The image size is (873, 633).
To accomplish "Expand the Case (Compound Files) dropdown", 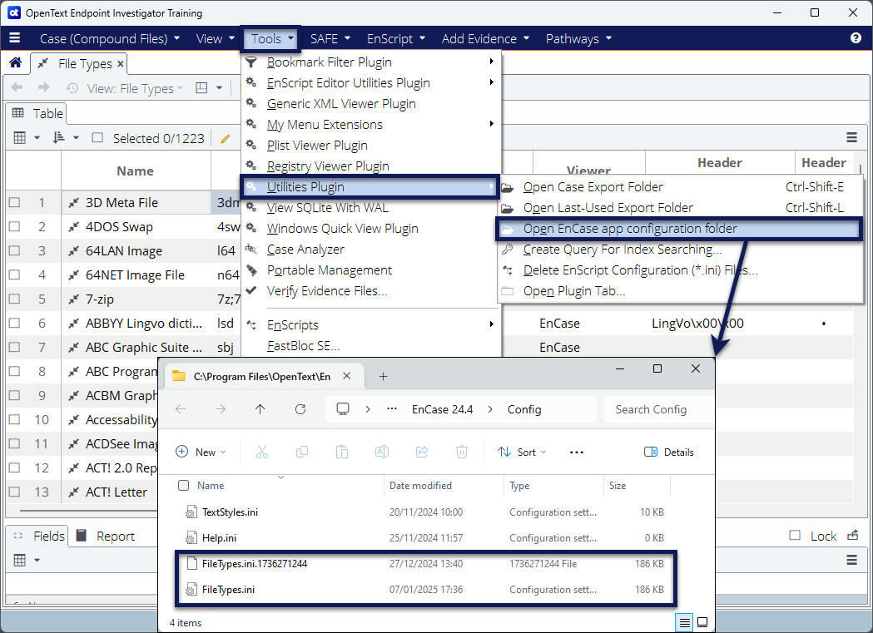I will click(110, 38).
